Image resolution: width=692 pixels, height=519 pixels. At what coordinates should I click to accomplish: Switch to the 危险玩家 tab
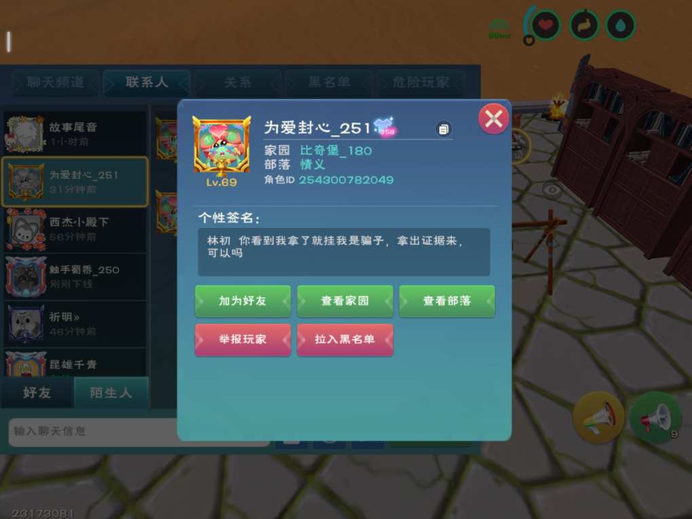(x=421, y=83)
